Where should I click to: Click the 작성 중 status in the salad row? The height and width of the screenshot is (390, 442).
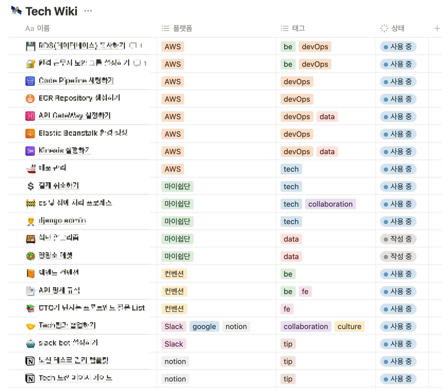(398, 256)
